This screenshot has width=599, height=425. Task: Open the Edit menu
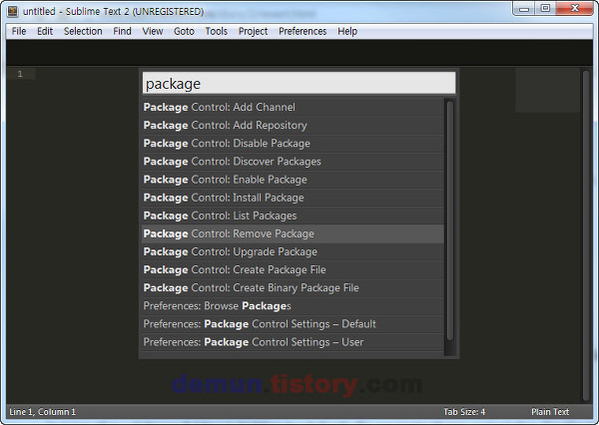tap(45, 31)
